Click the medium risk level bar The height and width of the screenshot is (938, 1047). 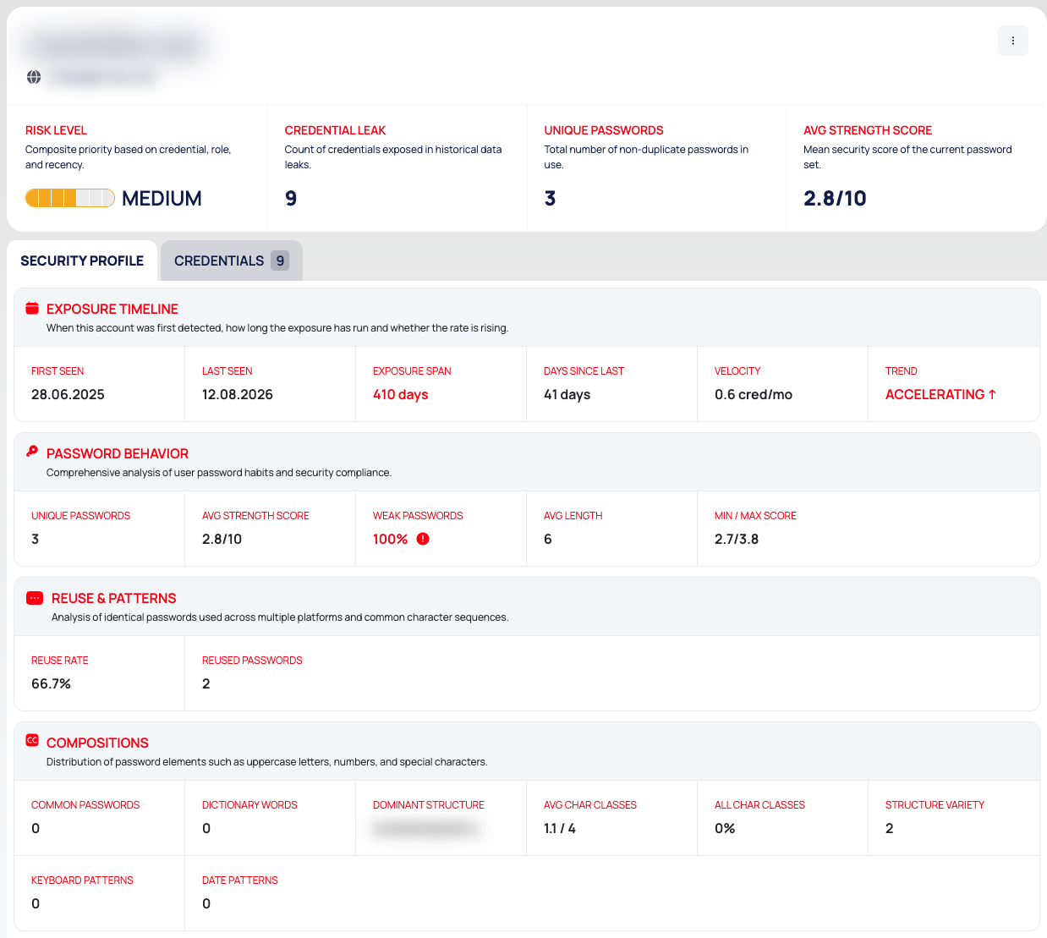70,198
